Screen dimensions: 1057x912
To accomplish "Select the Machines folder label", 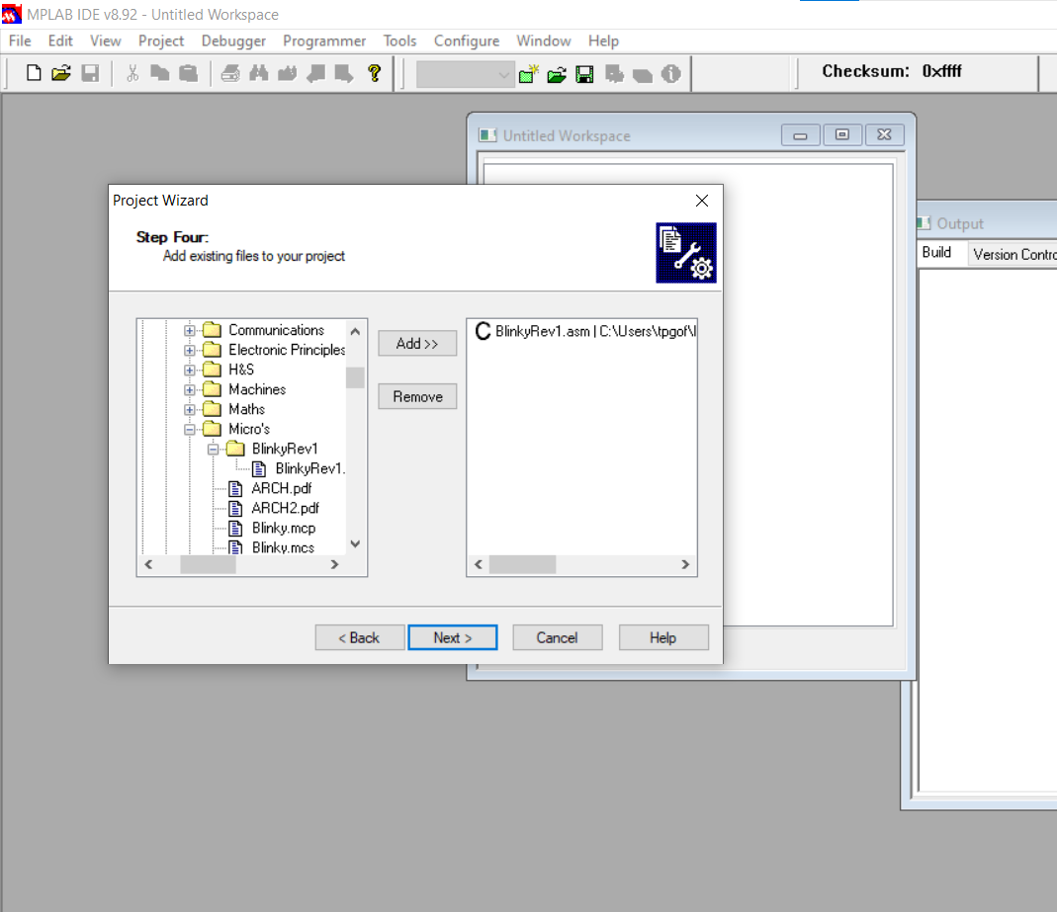I will 257,389.
